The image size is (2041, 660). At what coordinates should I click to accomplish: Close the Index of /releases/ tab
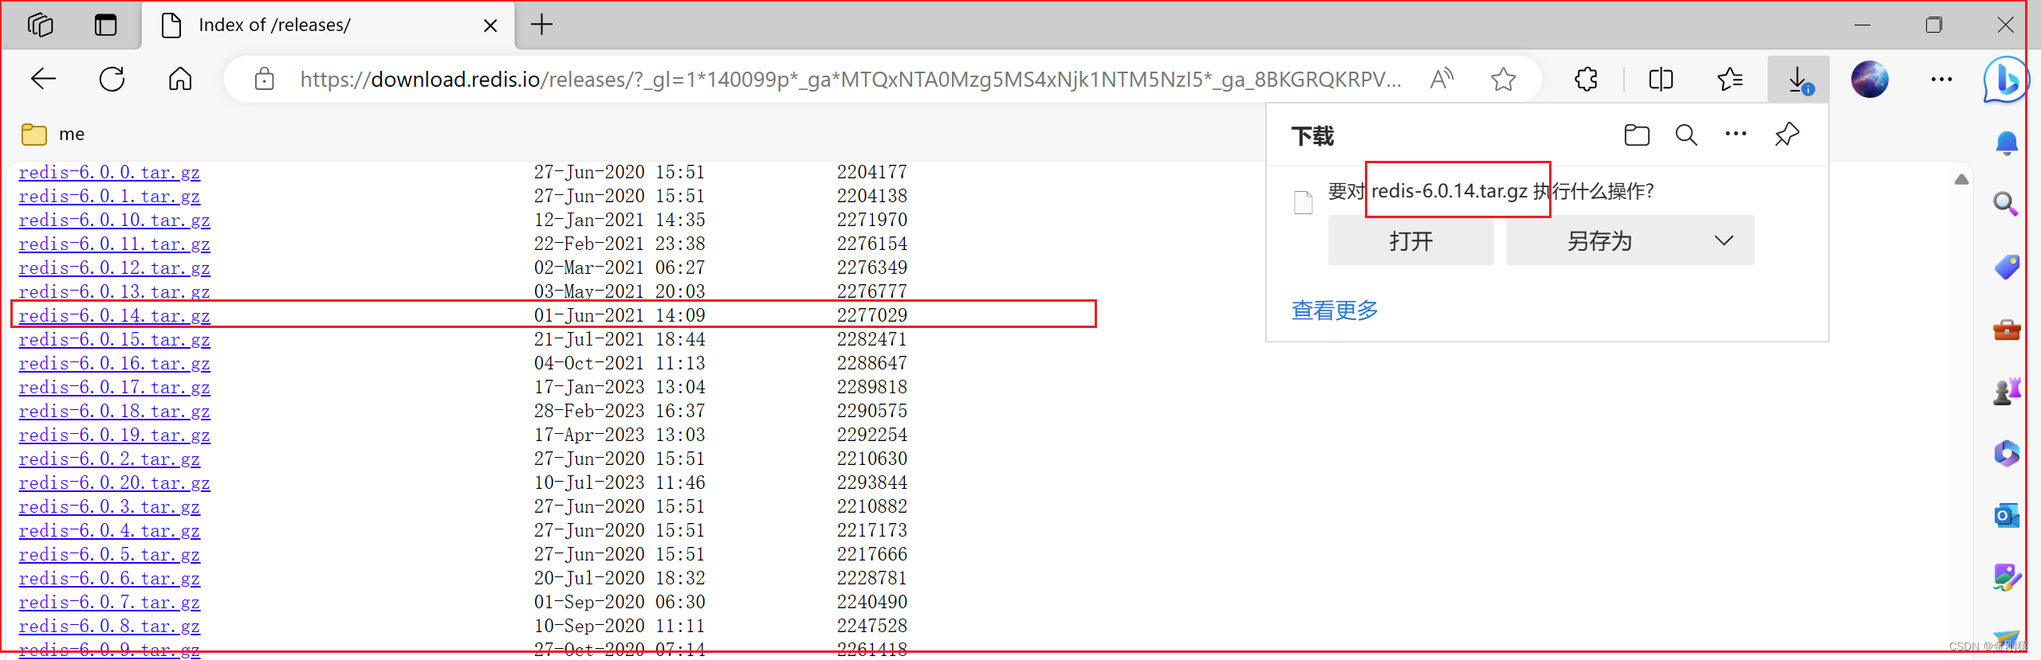click(490, 25)
